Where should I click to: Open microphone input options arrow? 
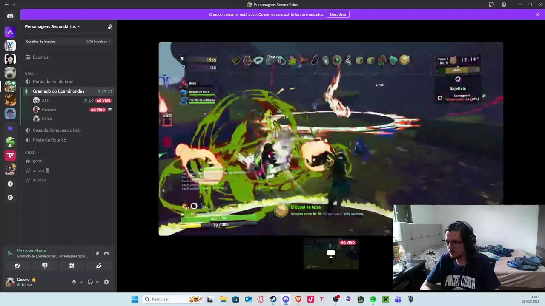[x=81, y=282]
